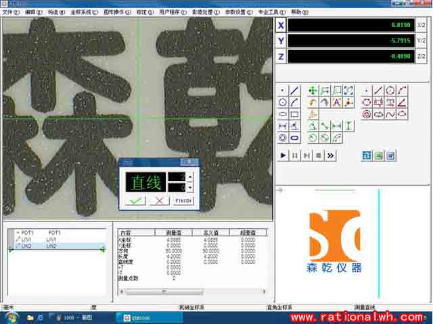Click the red-centered three-axis coordinate icon
Viewport: 433px width, 324px height.
point(348,103)
